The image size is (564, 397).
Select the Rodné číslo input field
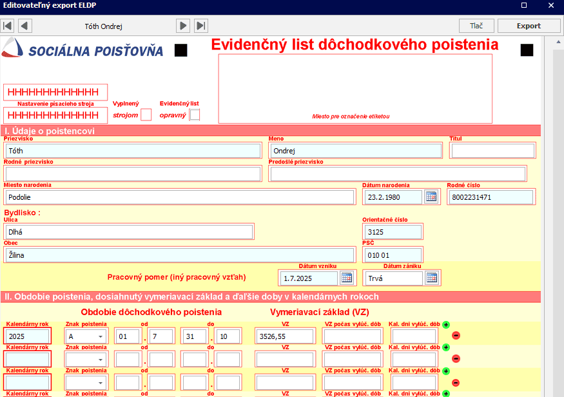pos(491,197)
